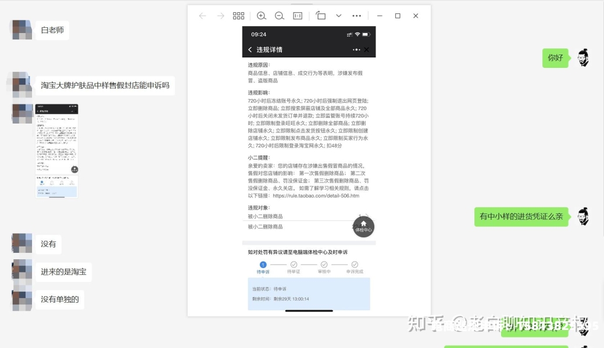The width and height of the screenshot is (604, 348).
Task: Click the 小二提醒 heading
Action: [259, 158]
